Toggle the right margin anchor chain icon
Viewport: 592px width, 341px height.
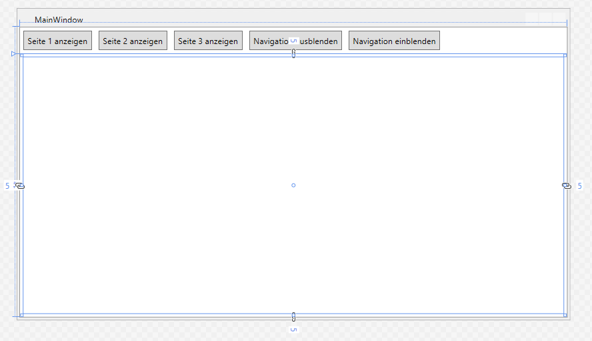[x=567, y=186]
